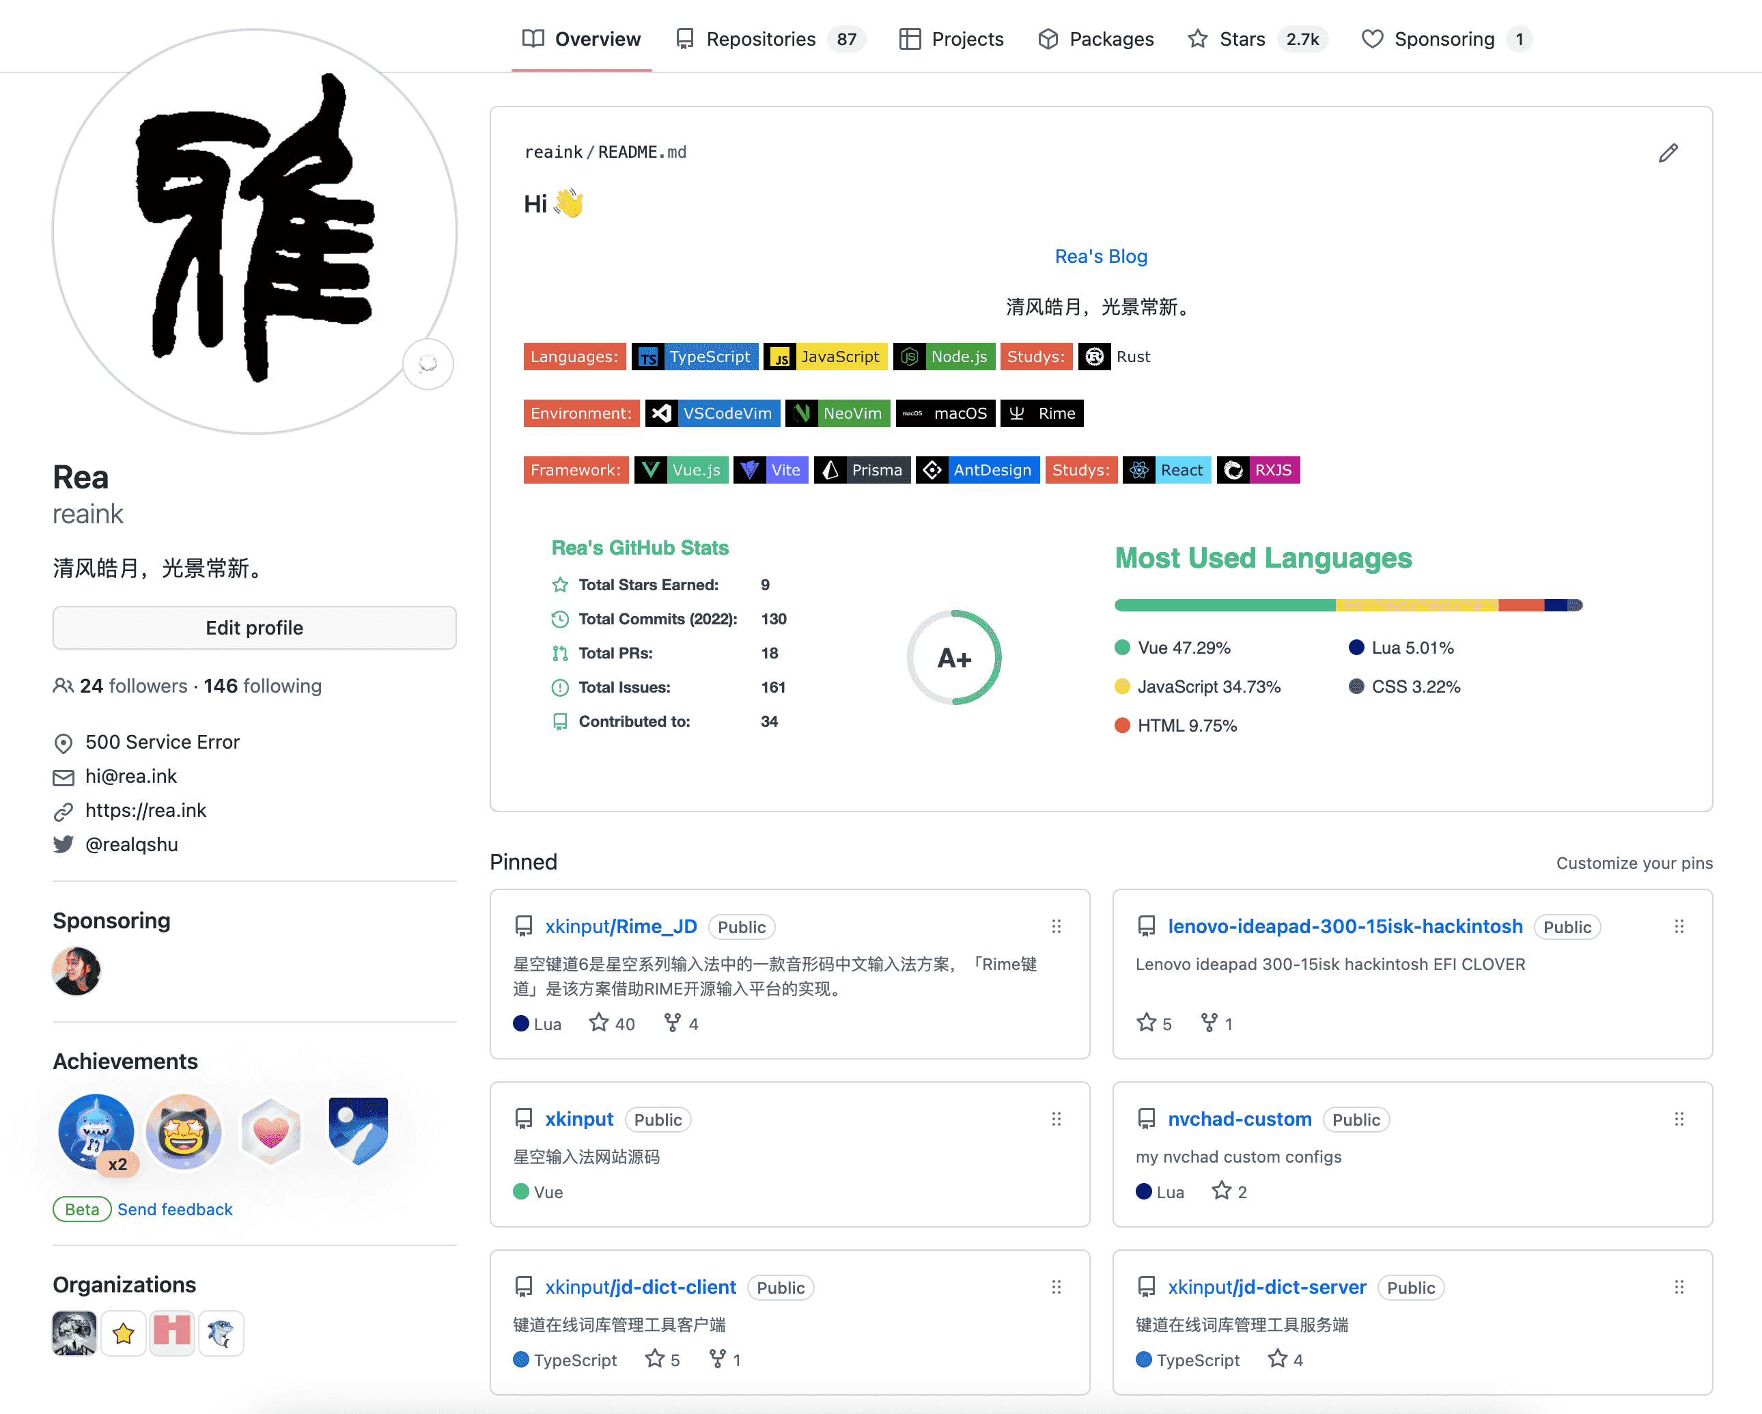Open the heart-shaped sponsor achievement badge
Viewport: 1762px width, 1414px height.
tap(270, 1132)
